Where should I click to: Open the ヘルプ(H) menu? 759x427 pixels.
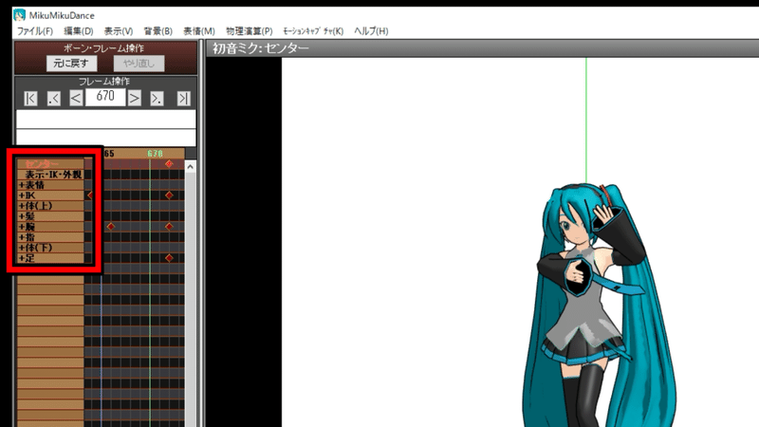click(x=371, y=31)
